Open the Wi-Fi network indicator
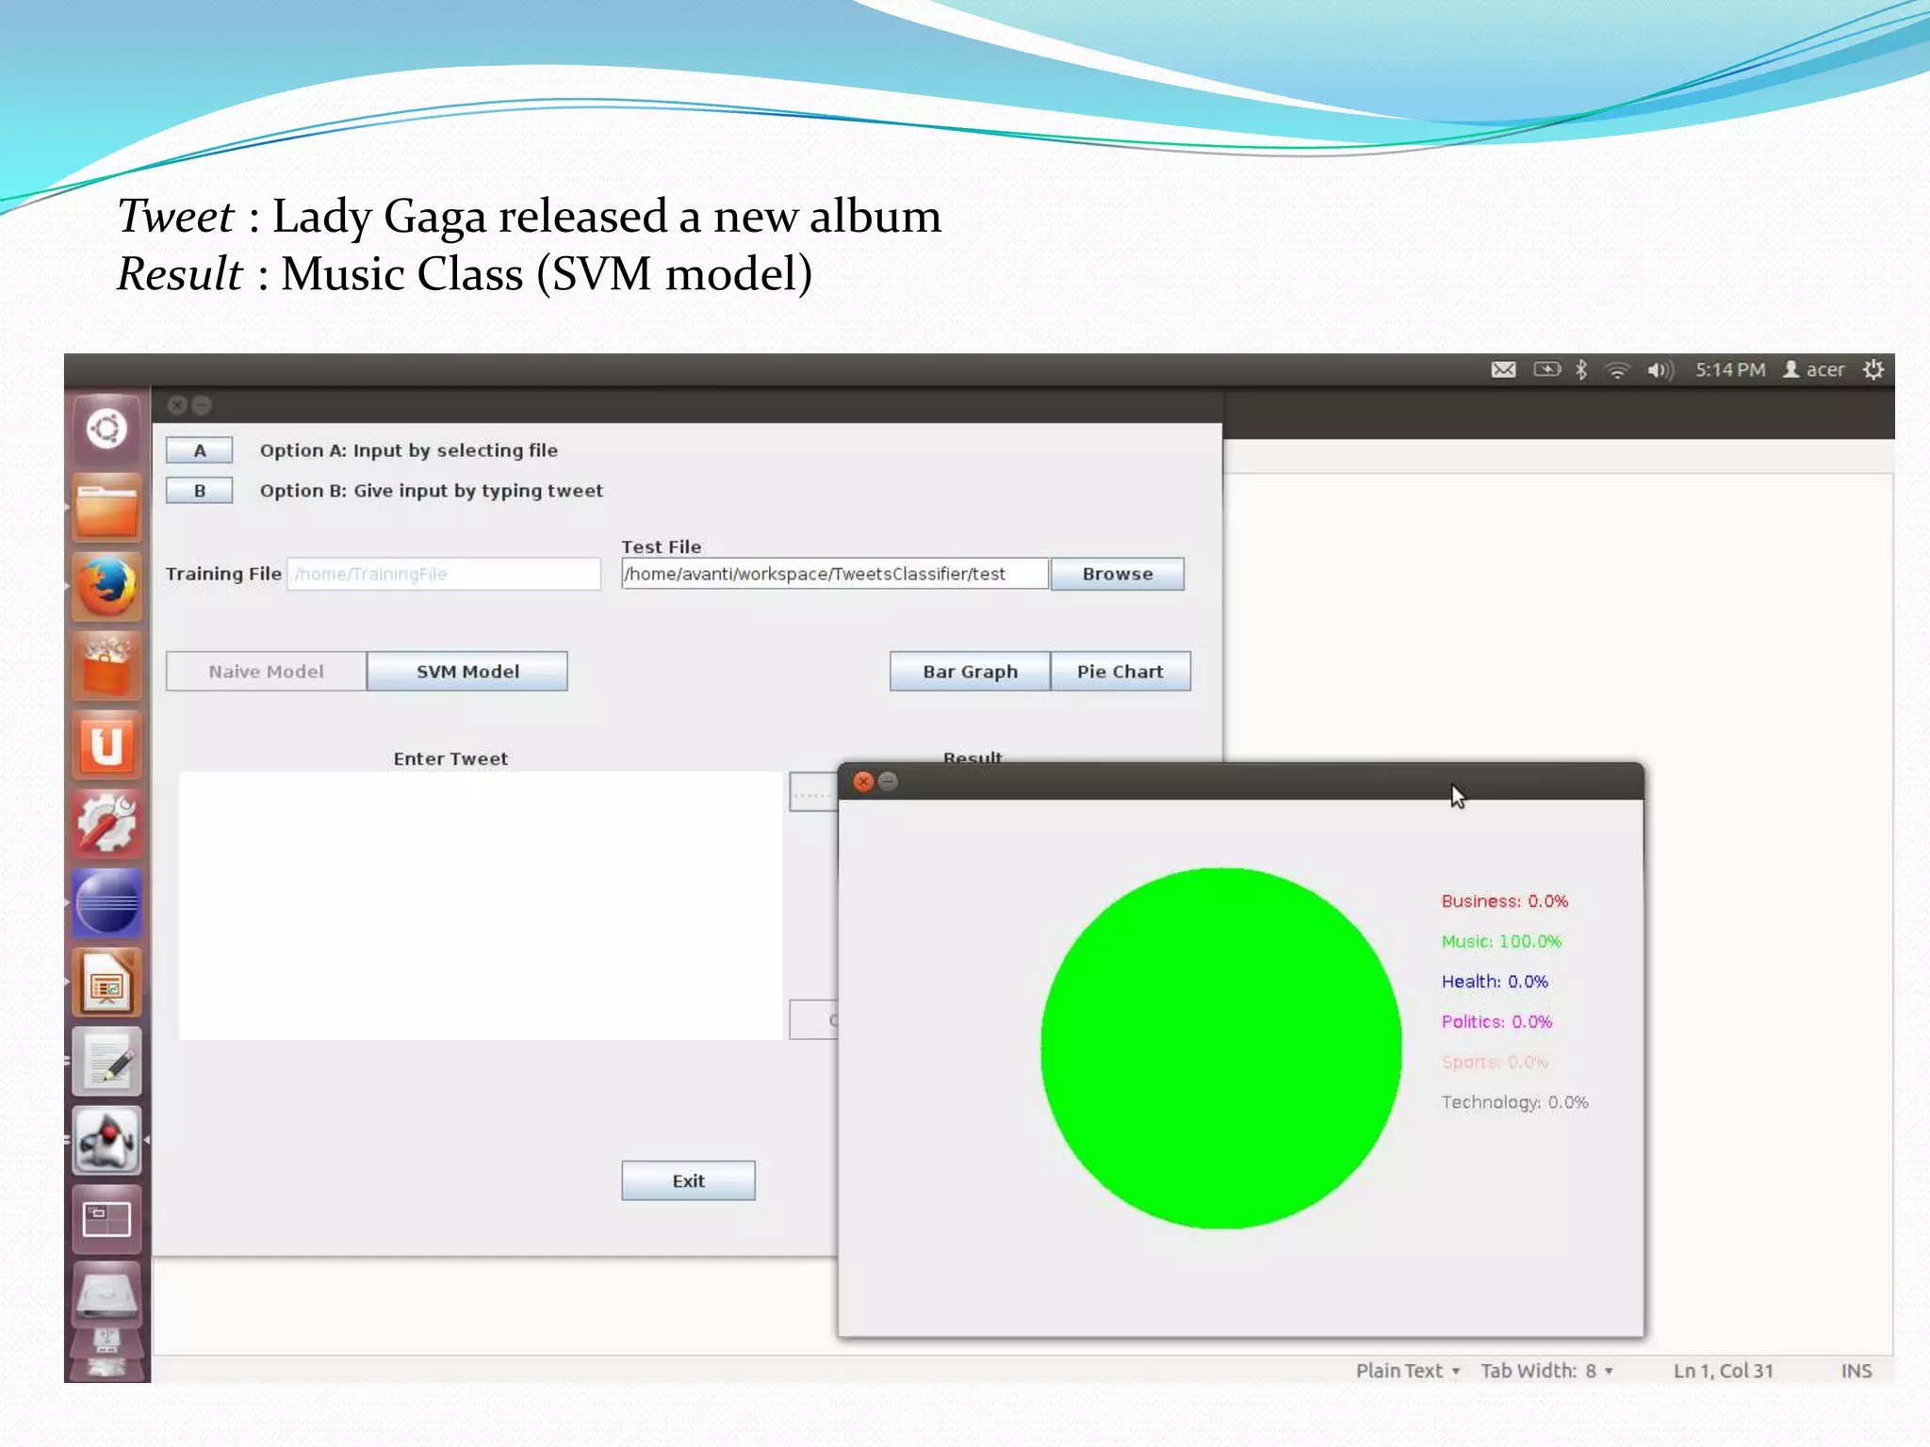The image size is (1930, 1447). pyautogui.click(x=1617, y=369)
